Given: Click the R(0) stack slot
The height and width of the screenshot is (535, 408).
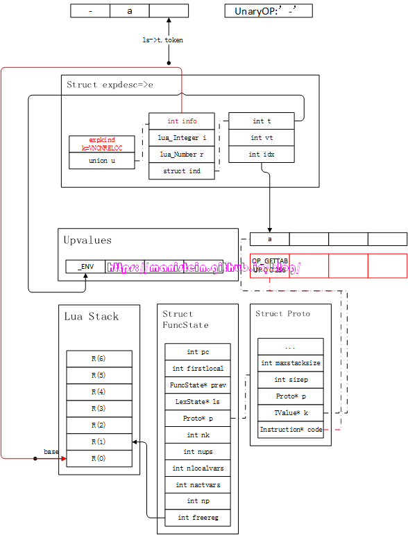Looking at the screenshot, I should pos(99,459).
